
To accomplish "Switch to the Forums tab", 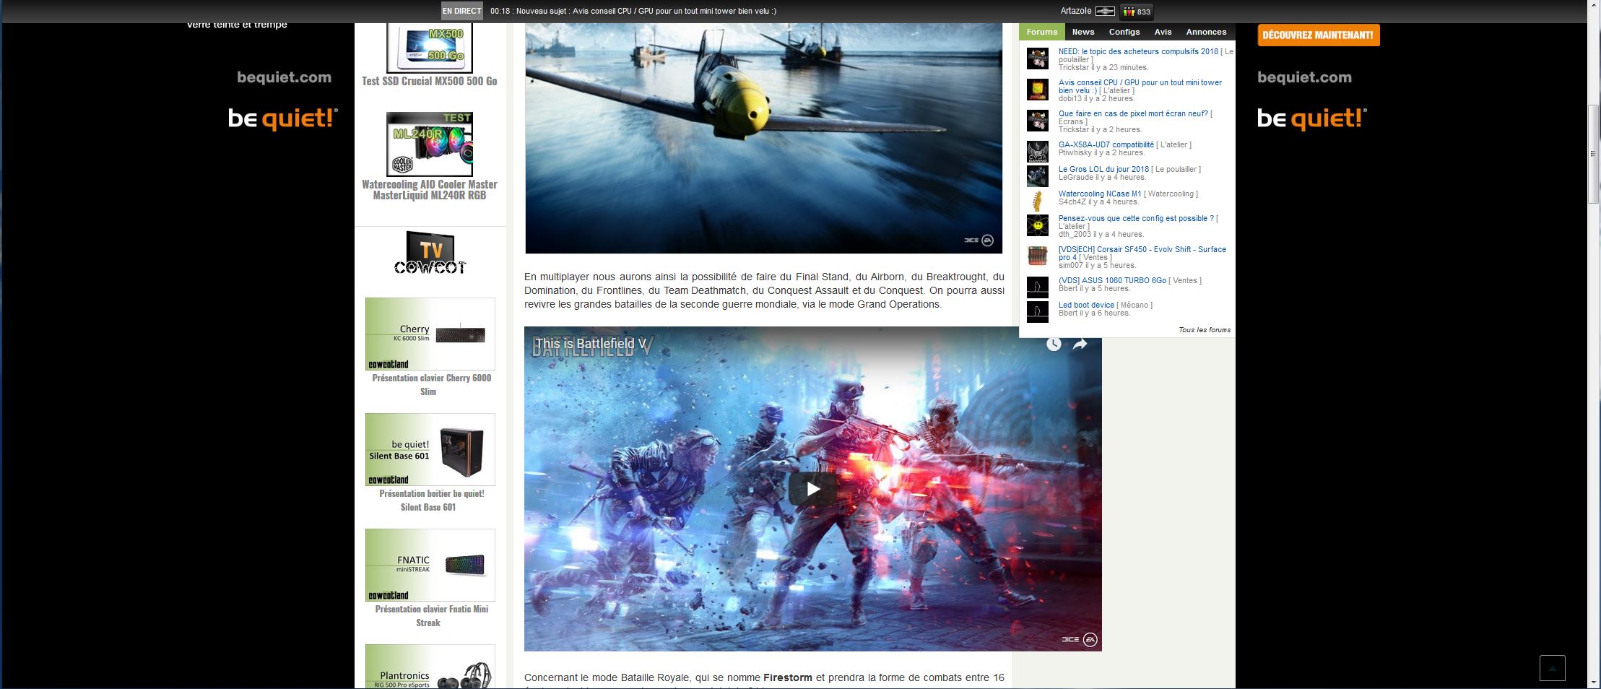I will [x=1042, y=32].
